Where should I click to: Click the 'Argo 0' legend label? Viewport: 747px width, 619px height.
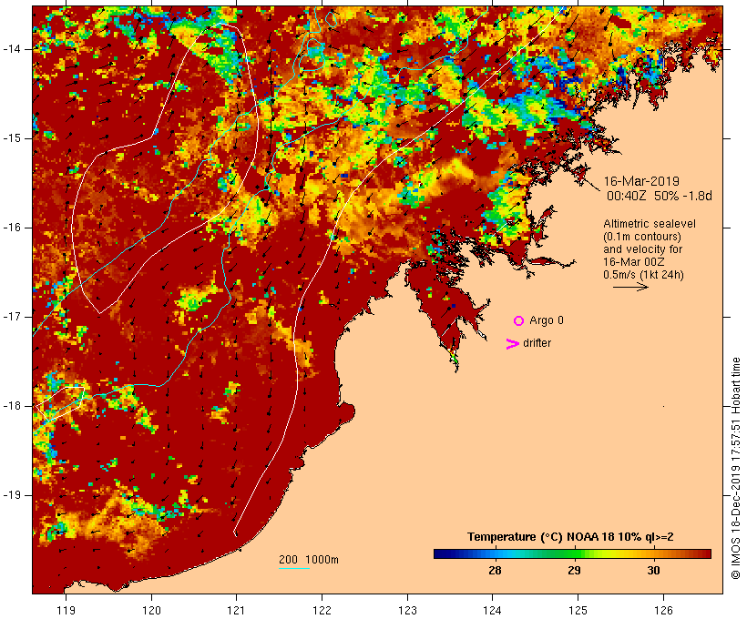[547, 320]
